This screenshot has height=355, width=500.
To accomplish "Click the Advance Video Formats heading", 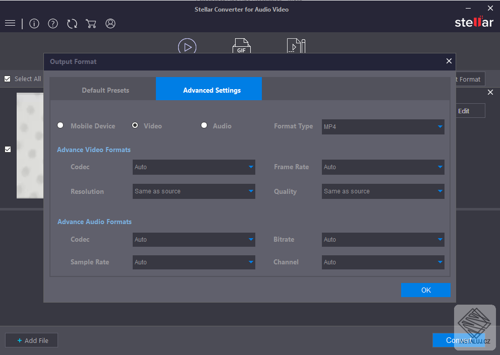I will tap(94, 150).
